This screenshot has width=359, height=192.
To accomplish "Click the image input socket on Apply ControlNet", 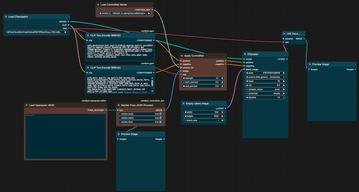I will coord(181,71).
